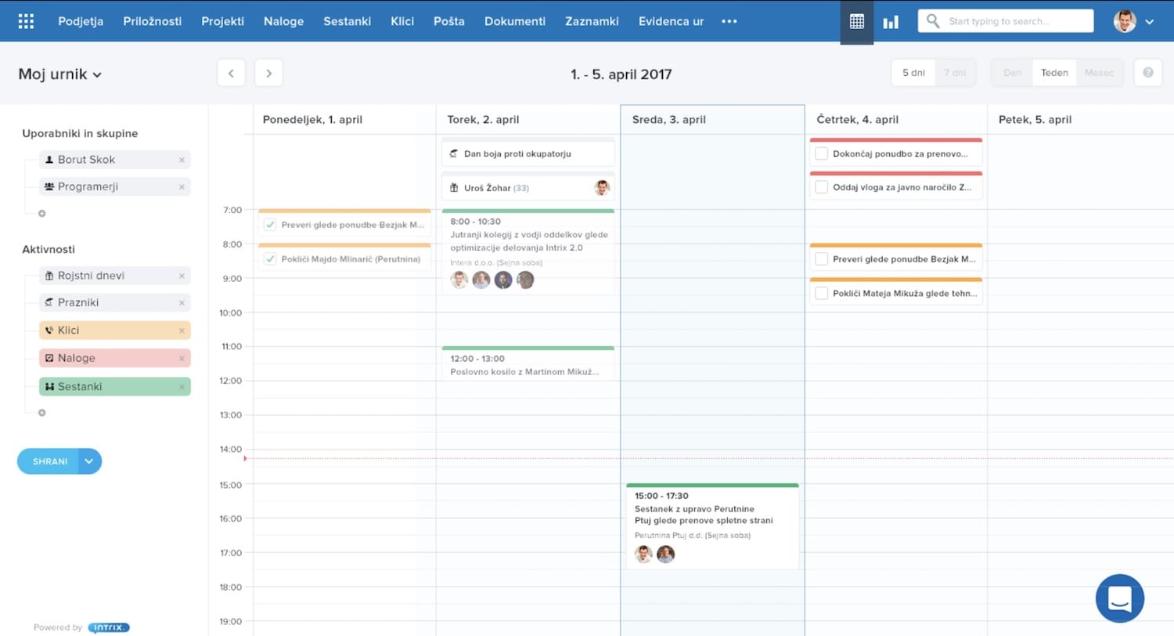Go to previous week arrow
1174x636 pixels.
click(x=231, y=73)
